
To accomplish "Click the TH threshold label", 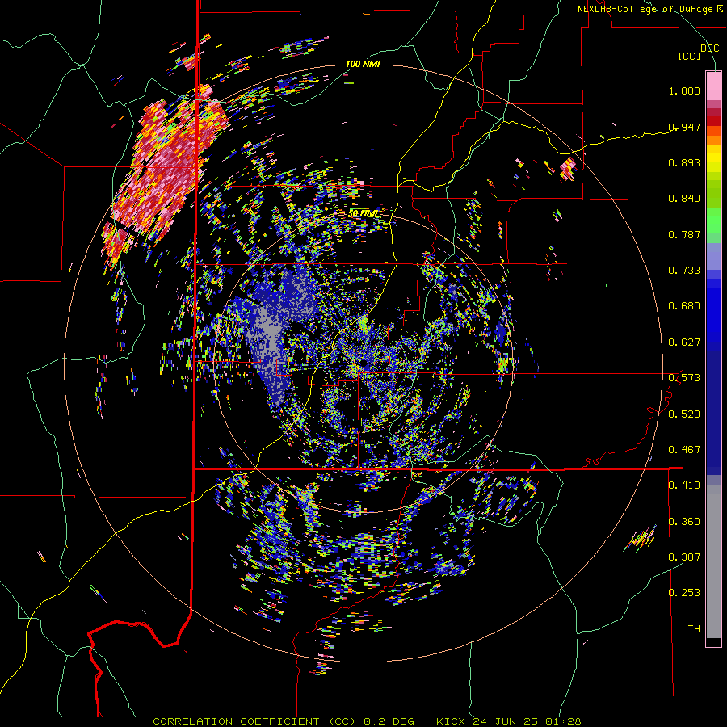I will click(x=694, y=629).
